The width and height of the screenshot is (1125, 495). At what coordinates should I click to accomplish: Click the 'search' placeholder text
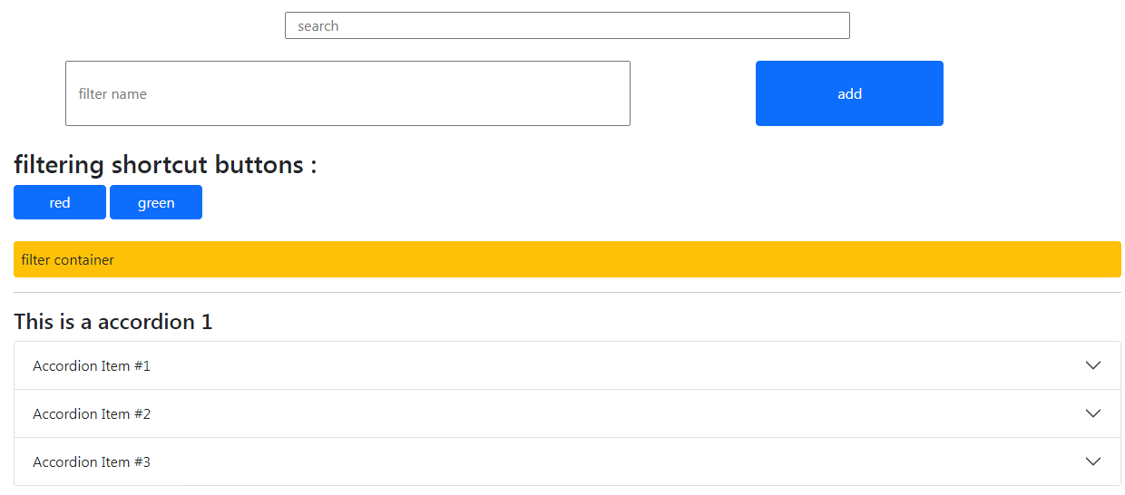click(x=318, y=26)
